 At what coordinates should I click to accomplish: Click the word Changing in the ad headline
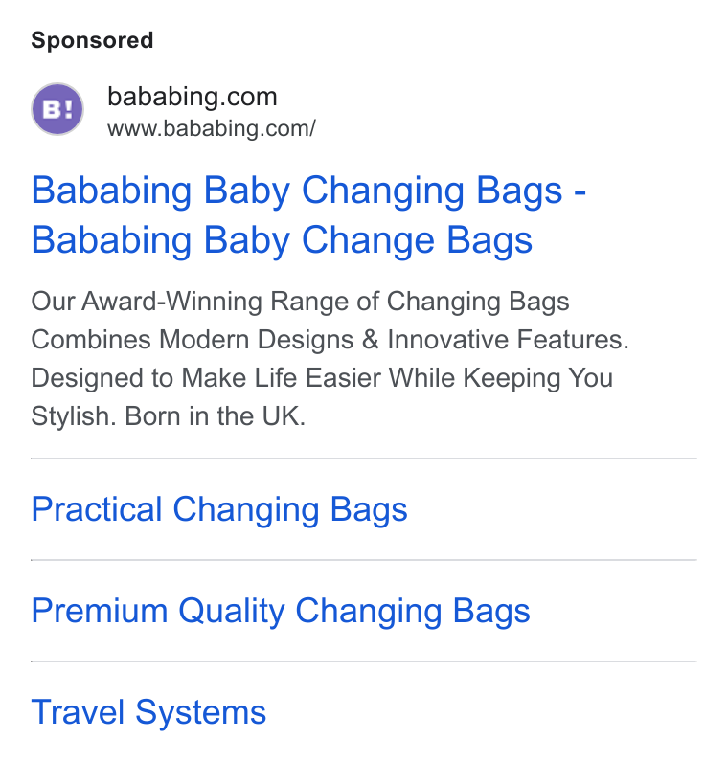tap(383, 191)
